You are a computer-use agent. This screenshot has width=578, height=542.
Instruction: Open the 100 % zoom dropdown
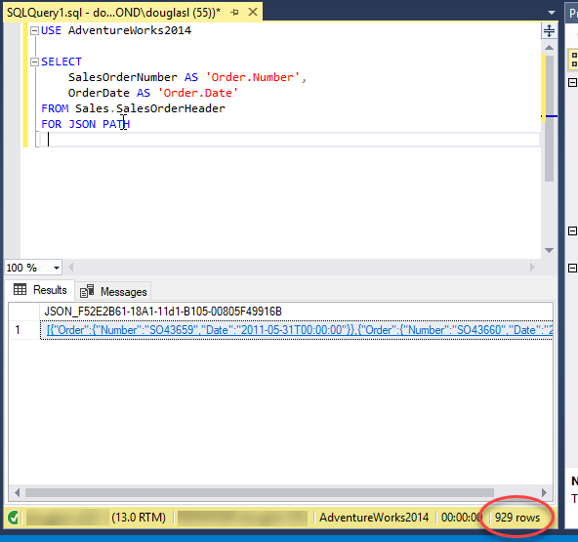click(x=57, y=268)
